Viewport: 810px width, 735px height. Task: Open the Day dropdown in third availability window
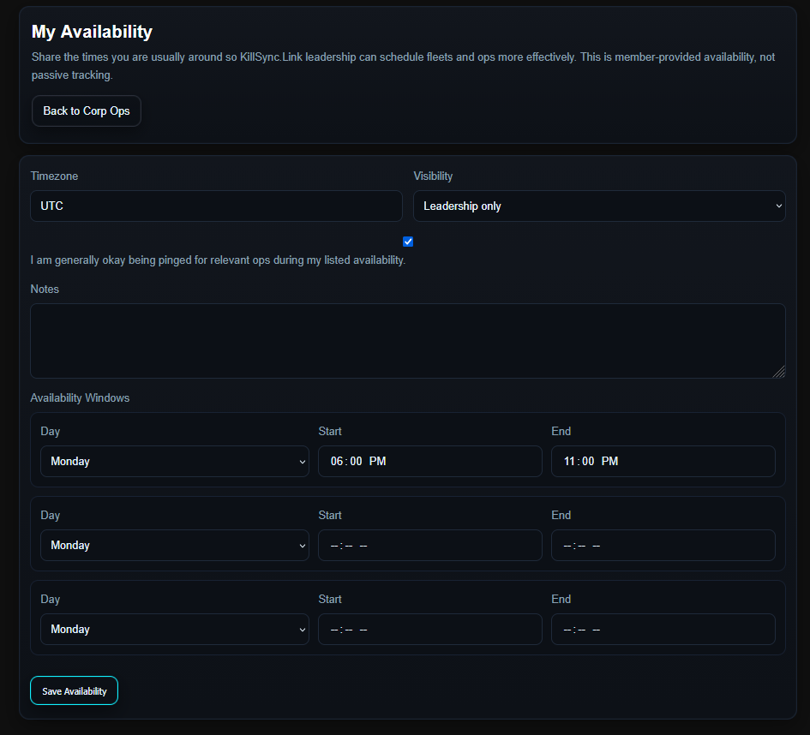[174, 630]
